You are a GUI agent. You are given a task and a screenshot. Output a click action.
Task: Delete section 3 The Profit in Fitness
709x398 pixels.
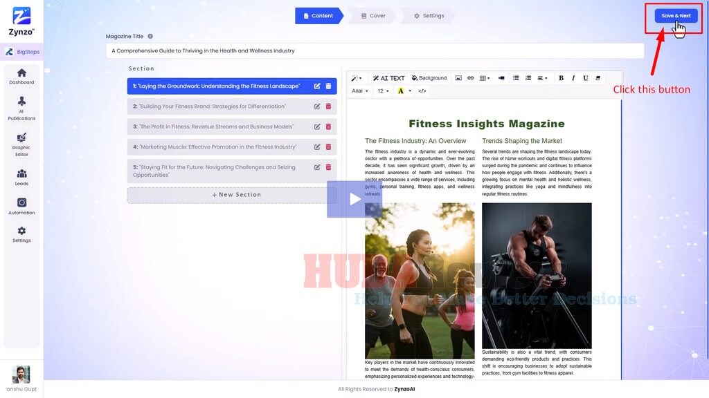pyautogui.click(x=328, y=127)
